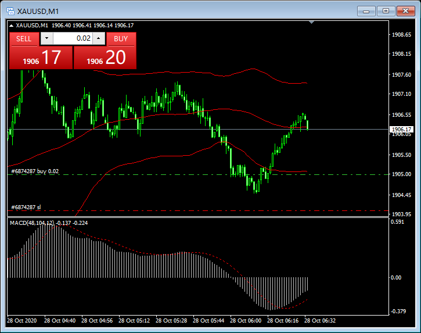Decrease lot volume with down arrow
The height and width of the screenshot is (333, 421).
[x=46, y=38]
